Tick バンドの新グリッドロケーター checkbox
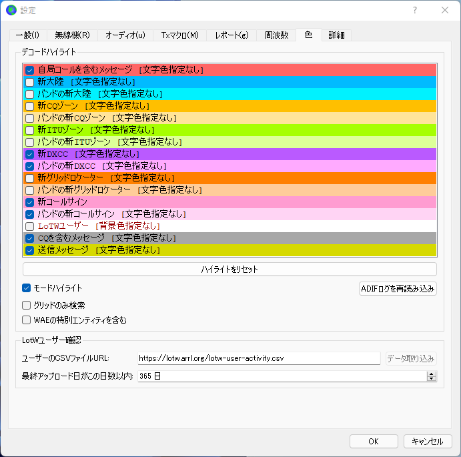The width and height of the screenshot is (461, 457). click(30, 190)
